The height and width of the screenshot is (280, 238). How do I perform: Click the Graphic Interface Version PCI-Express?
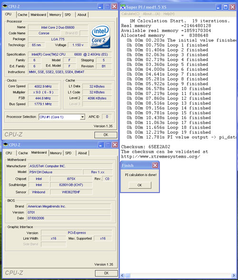[77, 233]
